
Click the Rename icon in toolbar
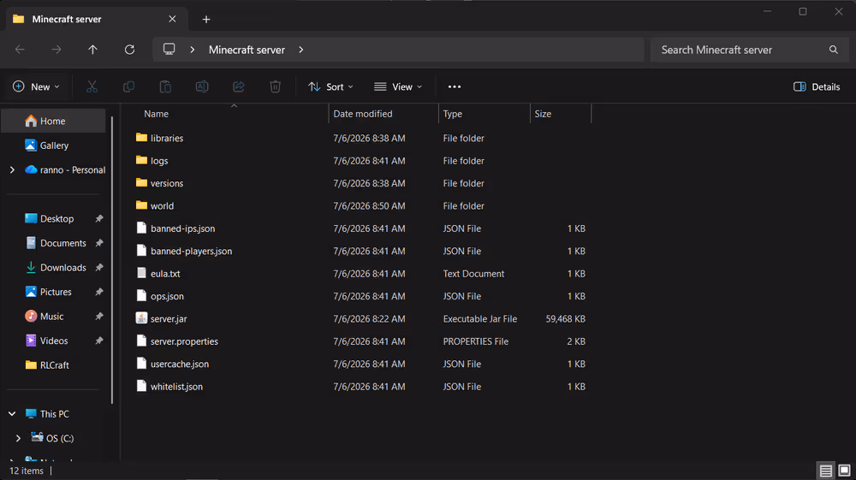click(202, 86)
